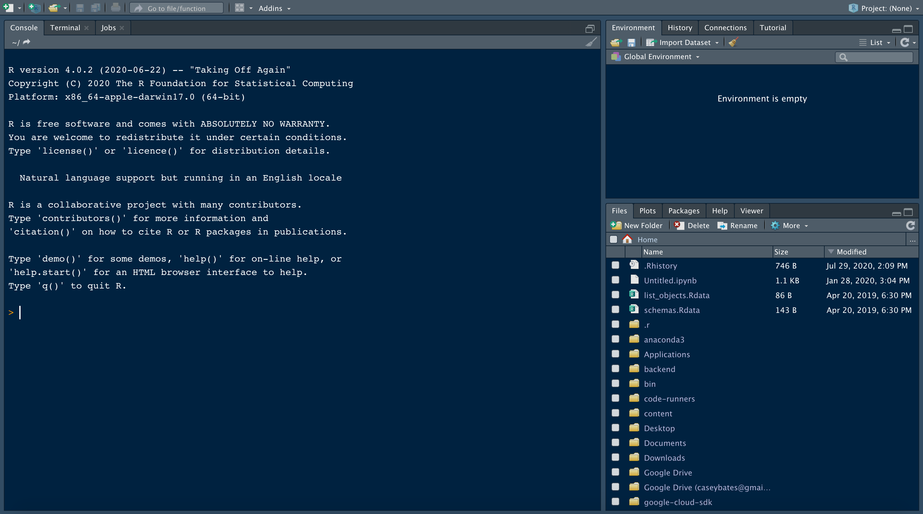Click the save environment icon
The height and width of the screenshot is (514, 923).
coord(632,42)
